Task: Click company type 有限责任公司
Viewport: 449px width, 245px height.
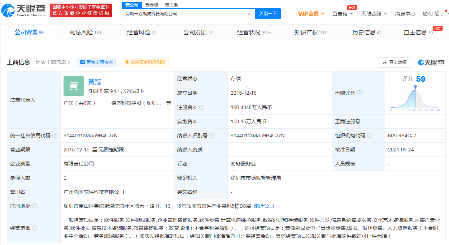Action: pos(79,164)
